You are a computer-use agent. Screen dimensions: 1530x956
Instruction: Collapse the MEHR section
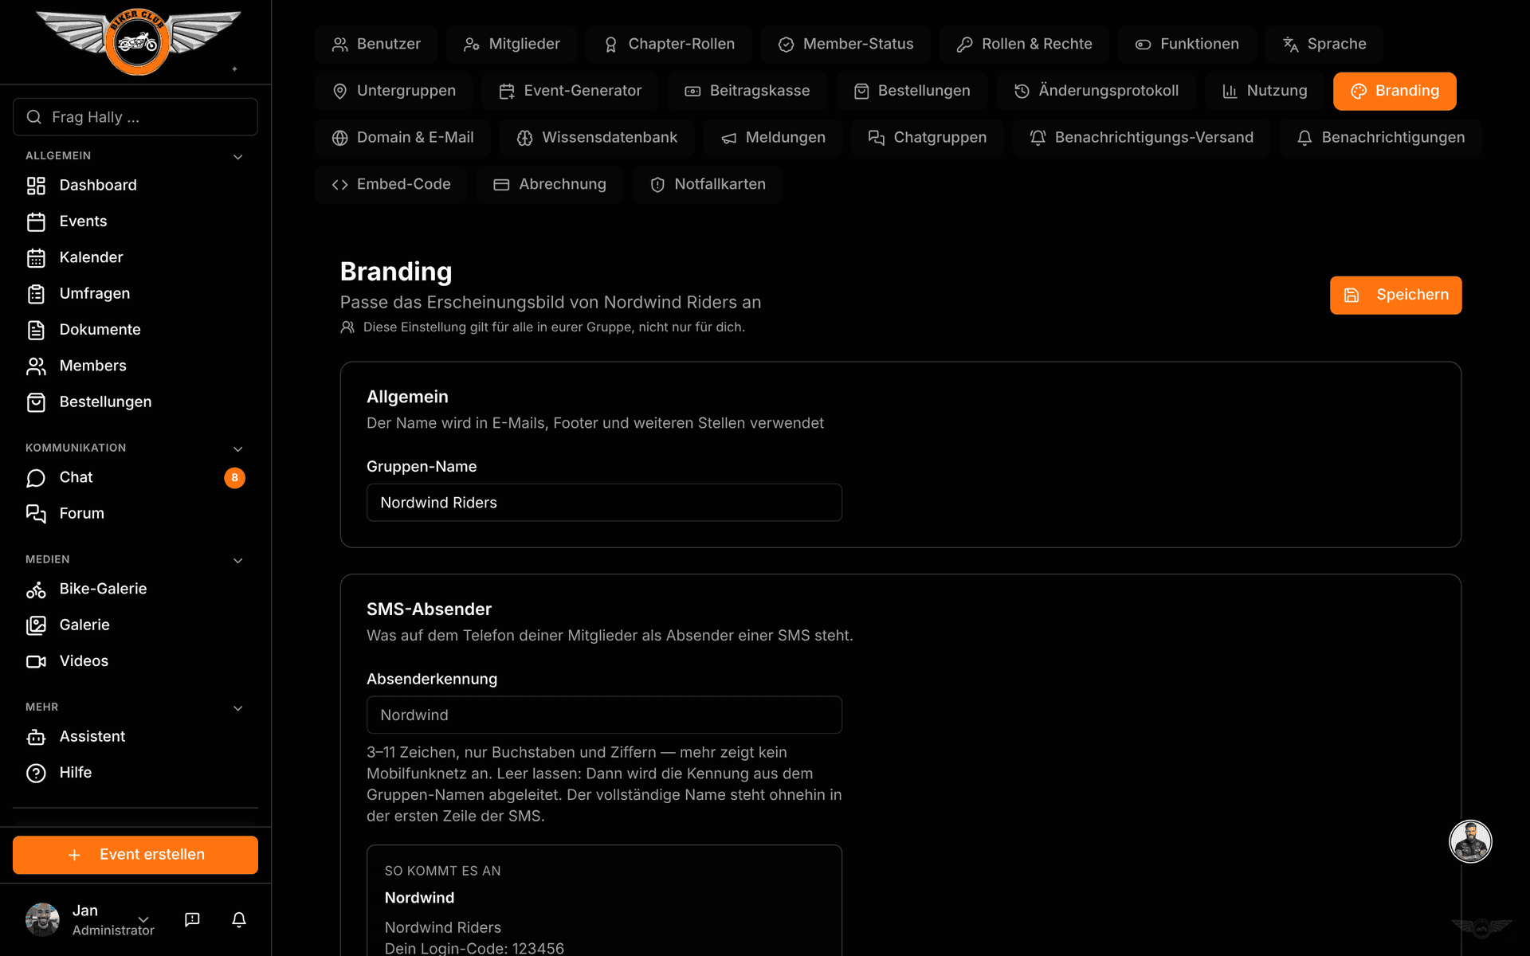point(237,708)
